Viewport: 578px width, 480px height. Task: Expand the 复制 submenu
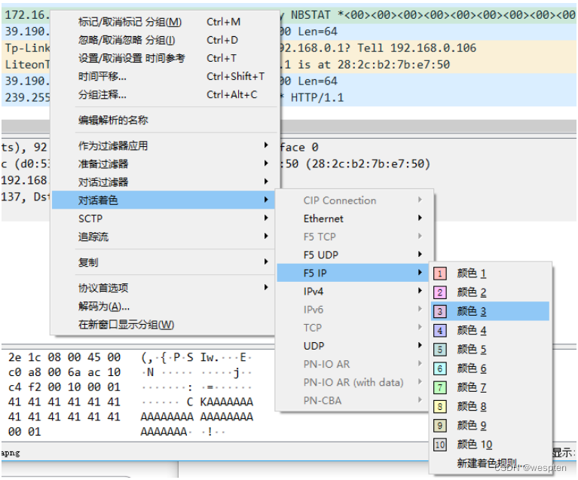[x=164, y=262]
